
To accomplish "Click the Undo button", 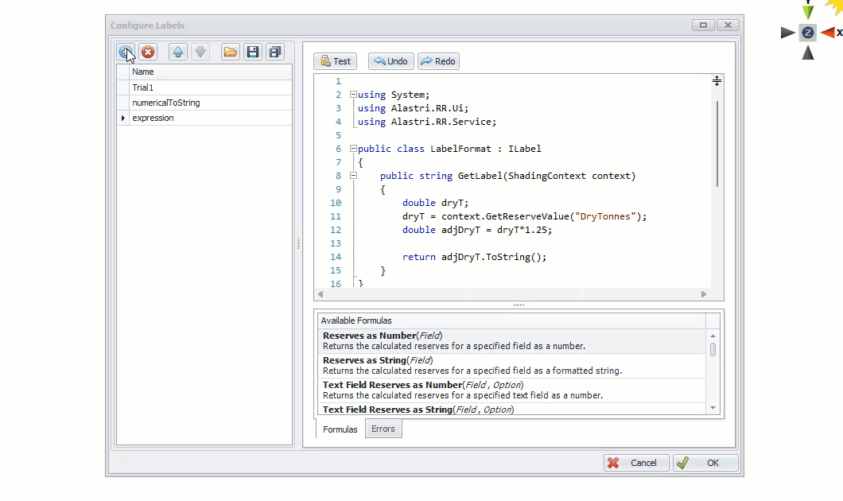I will pos(390,61).
